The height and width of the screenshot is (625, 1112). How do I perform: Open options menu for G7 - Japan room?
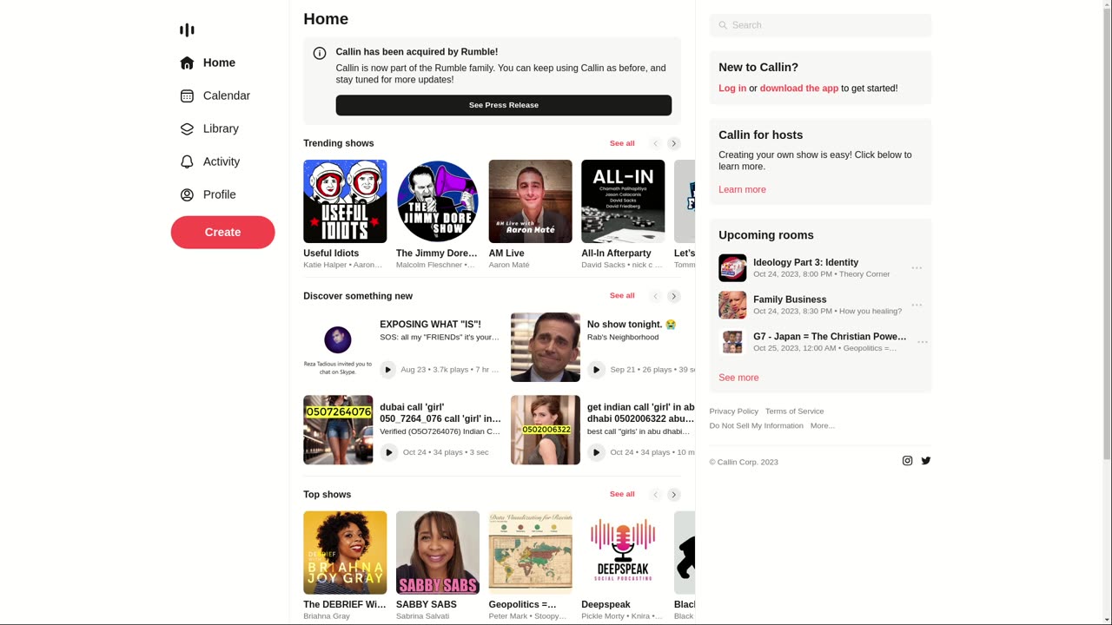pyautogui.click(x=923, y=342)
